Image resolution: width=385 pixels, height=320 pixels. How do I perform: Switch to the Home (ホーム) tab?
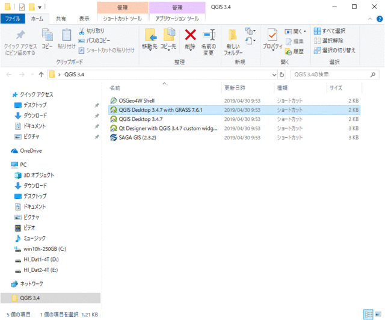pos(37,19)
